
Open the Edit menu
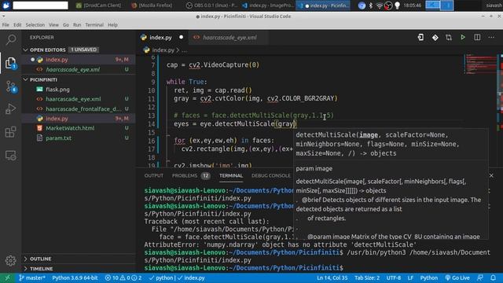click(17, 24)
